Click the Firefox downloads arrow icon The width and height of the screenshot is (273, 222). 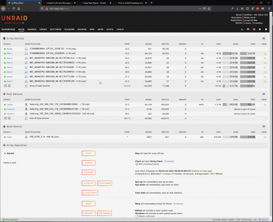coord(237,8)
